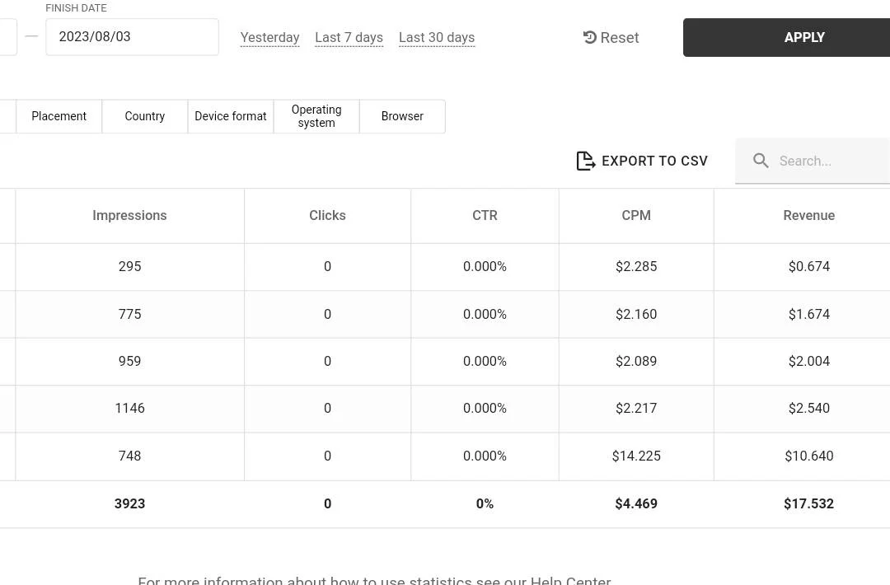Sort by Impressions column header
The width and height of the screenshot is (890, 585).
129,216
